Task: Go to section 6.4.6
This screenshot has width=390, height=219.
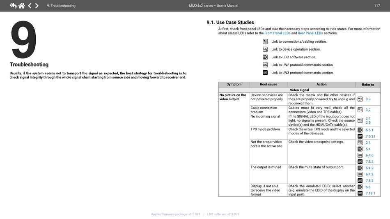Action: (369, 155)
